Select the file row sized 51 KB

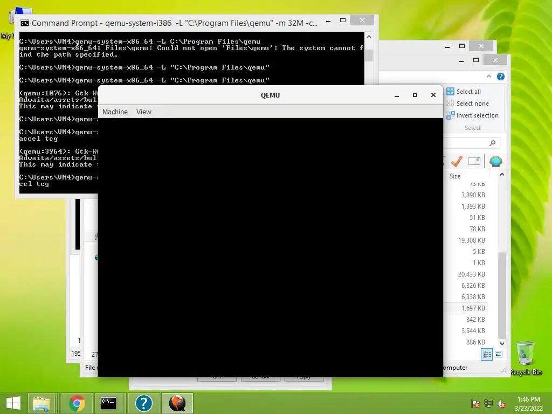[x=466, y=218]
